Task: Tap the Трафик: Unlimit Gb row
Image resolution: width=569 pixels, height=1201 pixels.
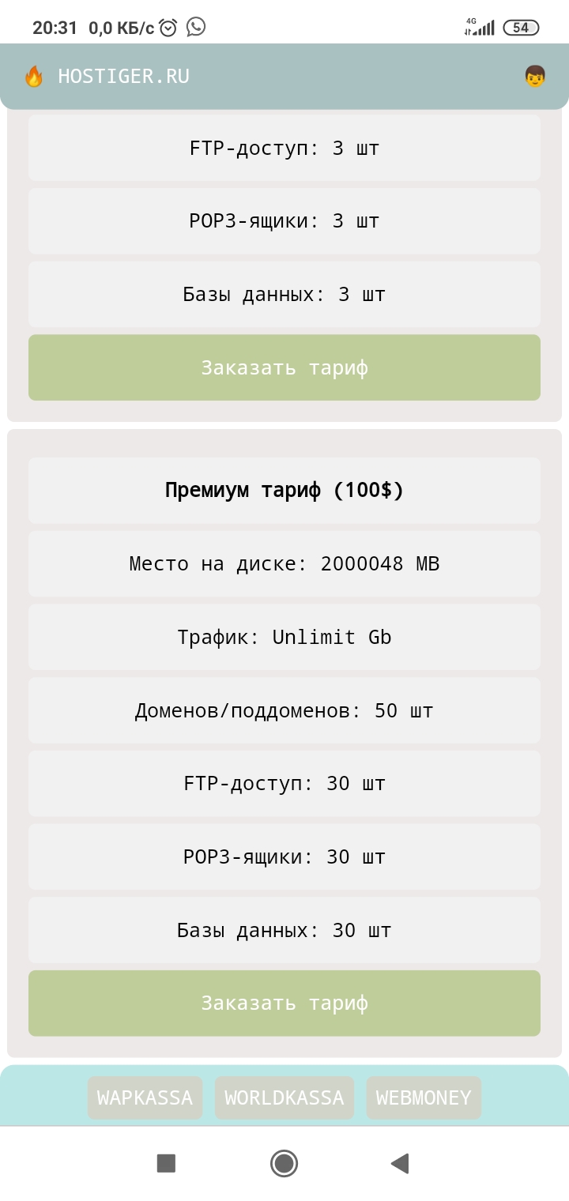Action: pyautogui.click(x=284, y=637)
